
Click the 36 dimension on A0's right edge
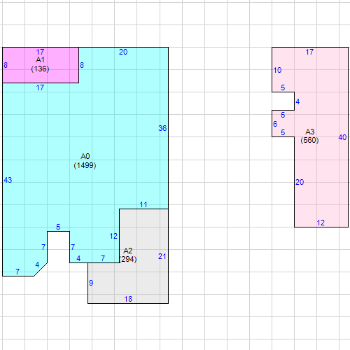pos(162,128)
